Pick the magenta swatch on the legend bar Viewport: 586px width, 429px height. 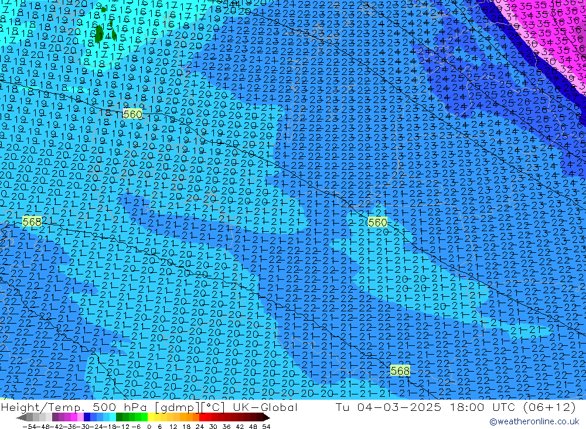(x=74, y=417)
